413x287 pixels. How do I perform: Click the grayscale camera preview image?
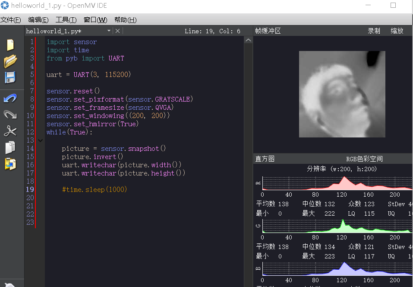tap(342, 94)
